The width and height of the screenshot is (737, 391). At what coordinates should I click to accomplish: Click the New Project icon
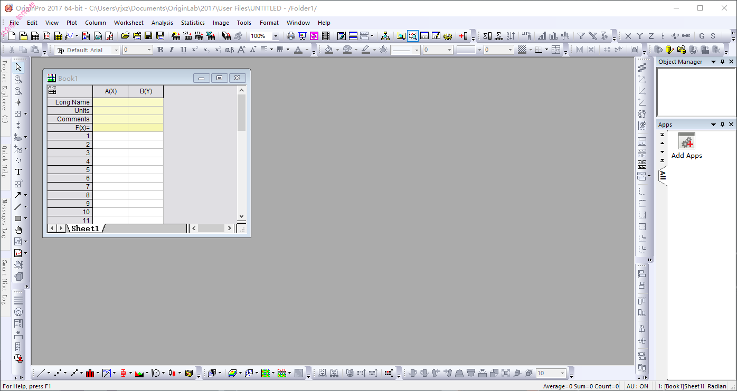click(12, 36)
